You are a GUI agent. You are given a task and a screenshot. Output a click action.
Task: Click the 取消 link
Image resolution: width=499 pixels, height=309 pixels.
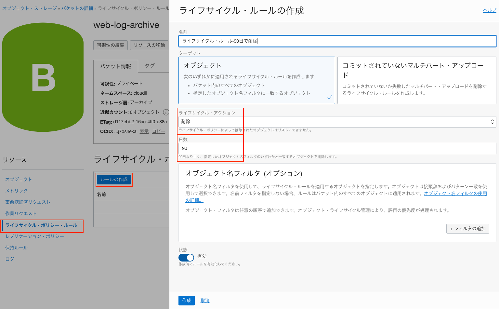pyautogui.click(x=205, y=301)
